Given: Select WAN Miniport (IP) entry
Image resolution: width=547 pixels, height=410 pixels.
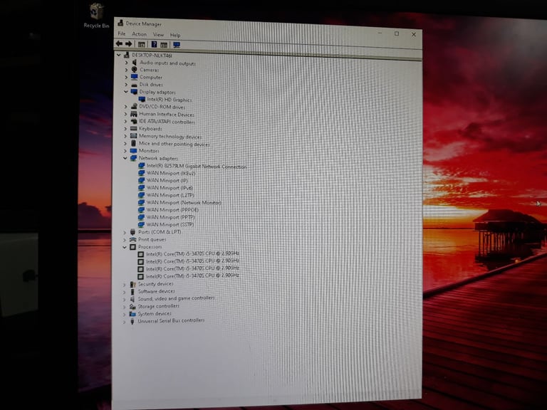Looking at the screenshot, I should (167, 180).
